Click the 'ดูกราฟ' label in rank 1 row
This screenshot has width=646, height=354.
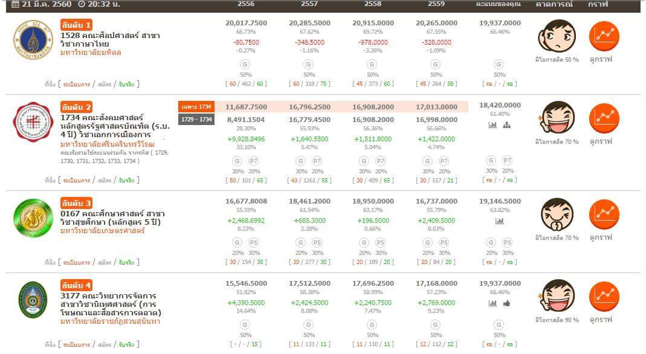(601, 60)
